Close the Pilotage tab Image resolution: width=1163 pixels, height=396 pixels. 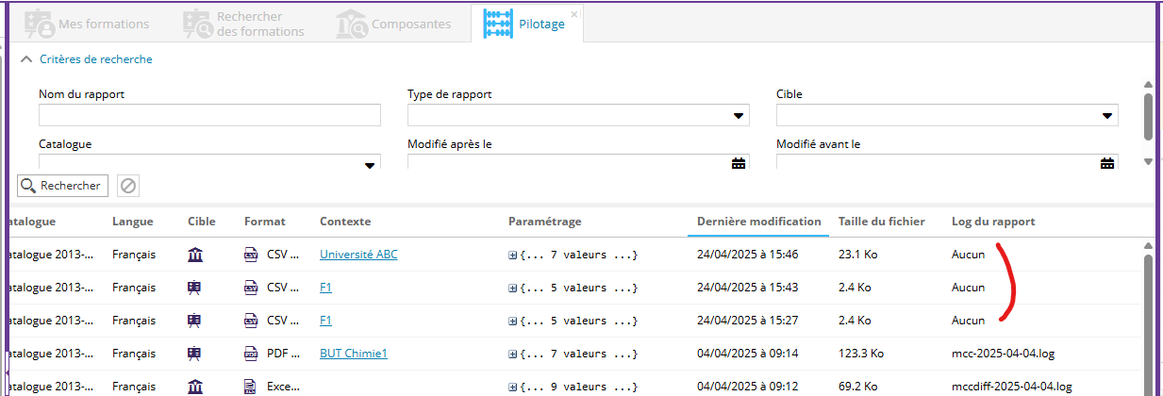(x=574, y=14)
